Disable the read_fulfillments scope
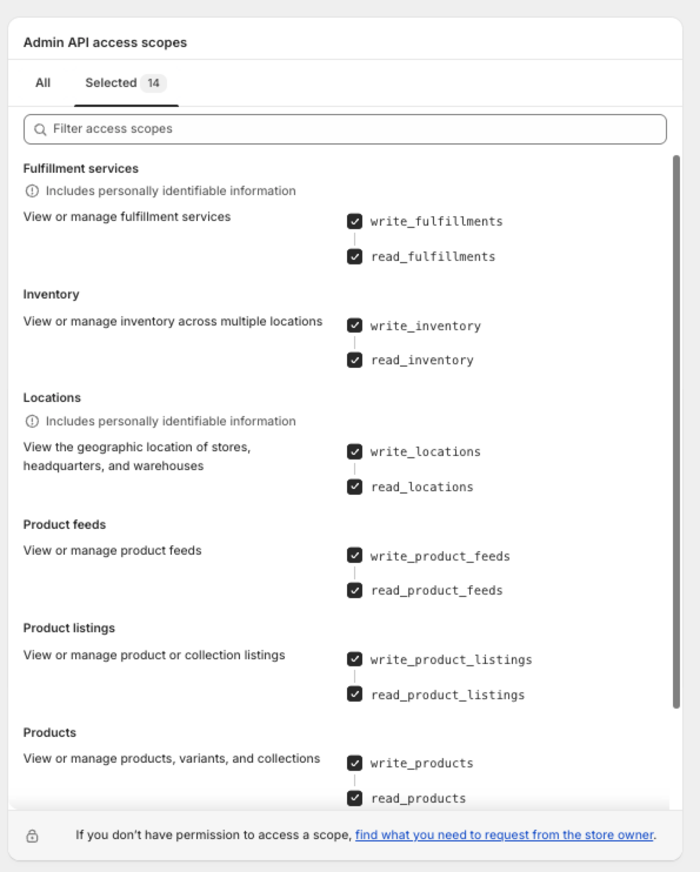Image resolution: width=700 pixels, height=872 pixels. click(355, 256)
